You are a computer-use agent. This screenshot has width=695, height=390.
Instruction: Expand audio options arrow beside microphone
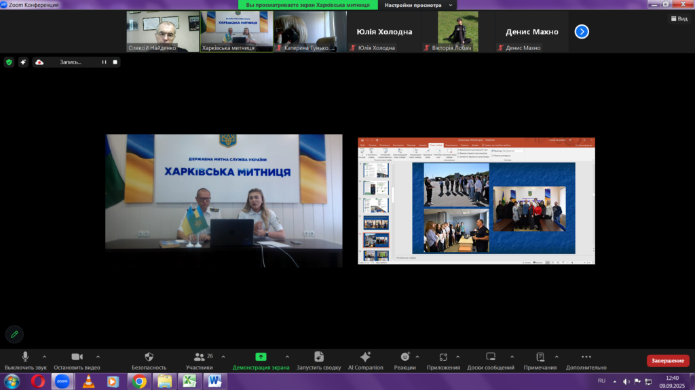tap(44, 356)
